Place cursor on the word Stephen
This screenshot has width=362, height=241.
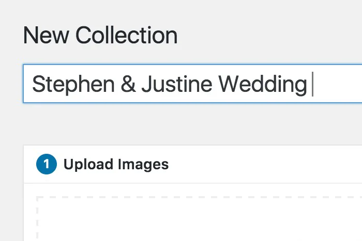[x=73, y=85]
